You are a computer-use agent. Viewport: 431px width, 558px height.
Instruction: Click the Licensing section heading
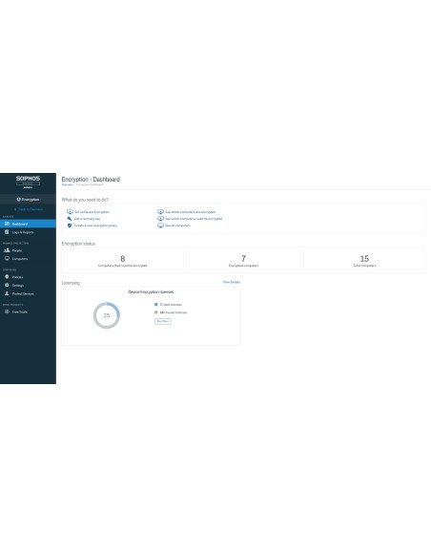[x=71, y=283]
